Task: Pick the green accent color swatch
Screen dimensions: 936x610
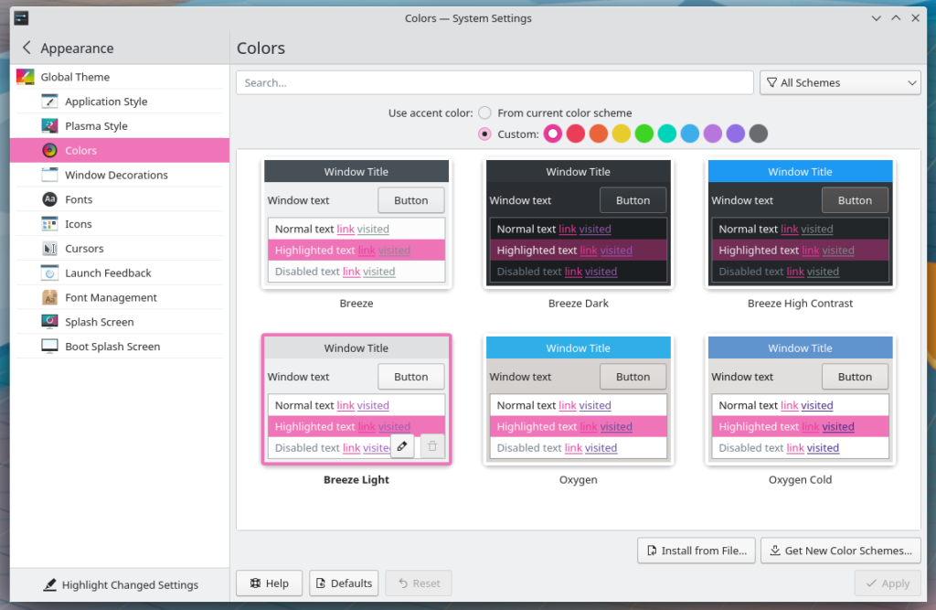Action: [x=643, y=134]
